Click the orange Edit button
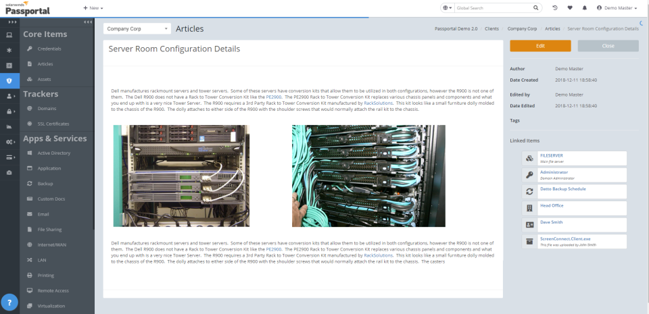 (540, 46)
